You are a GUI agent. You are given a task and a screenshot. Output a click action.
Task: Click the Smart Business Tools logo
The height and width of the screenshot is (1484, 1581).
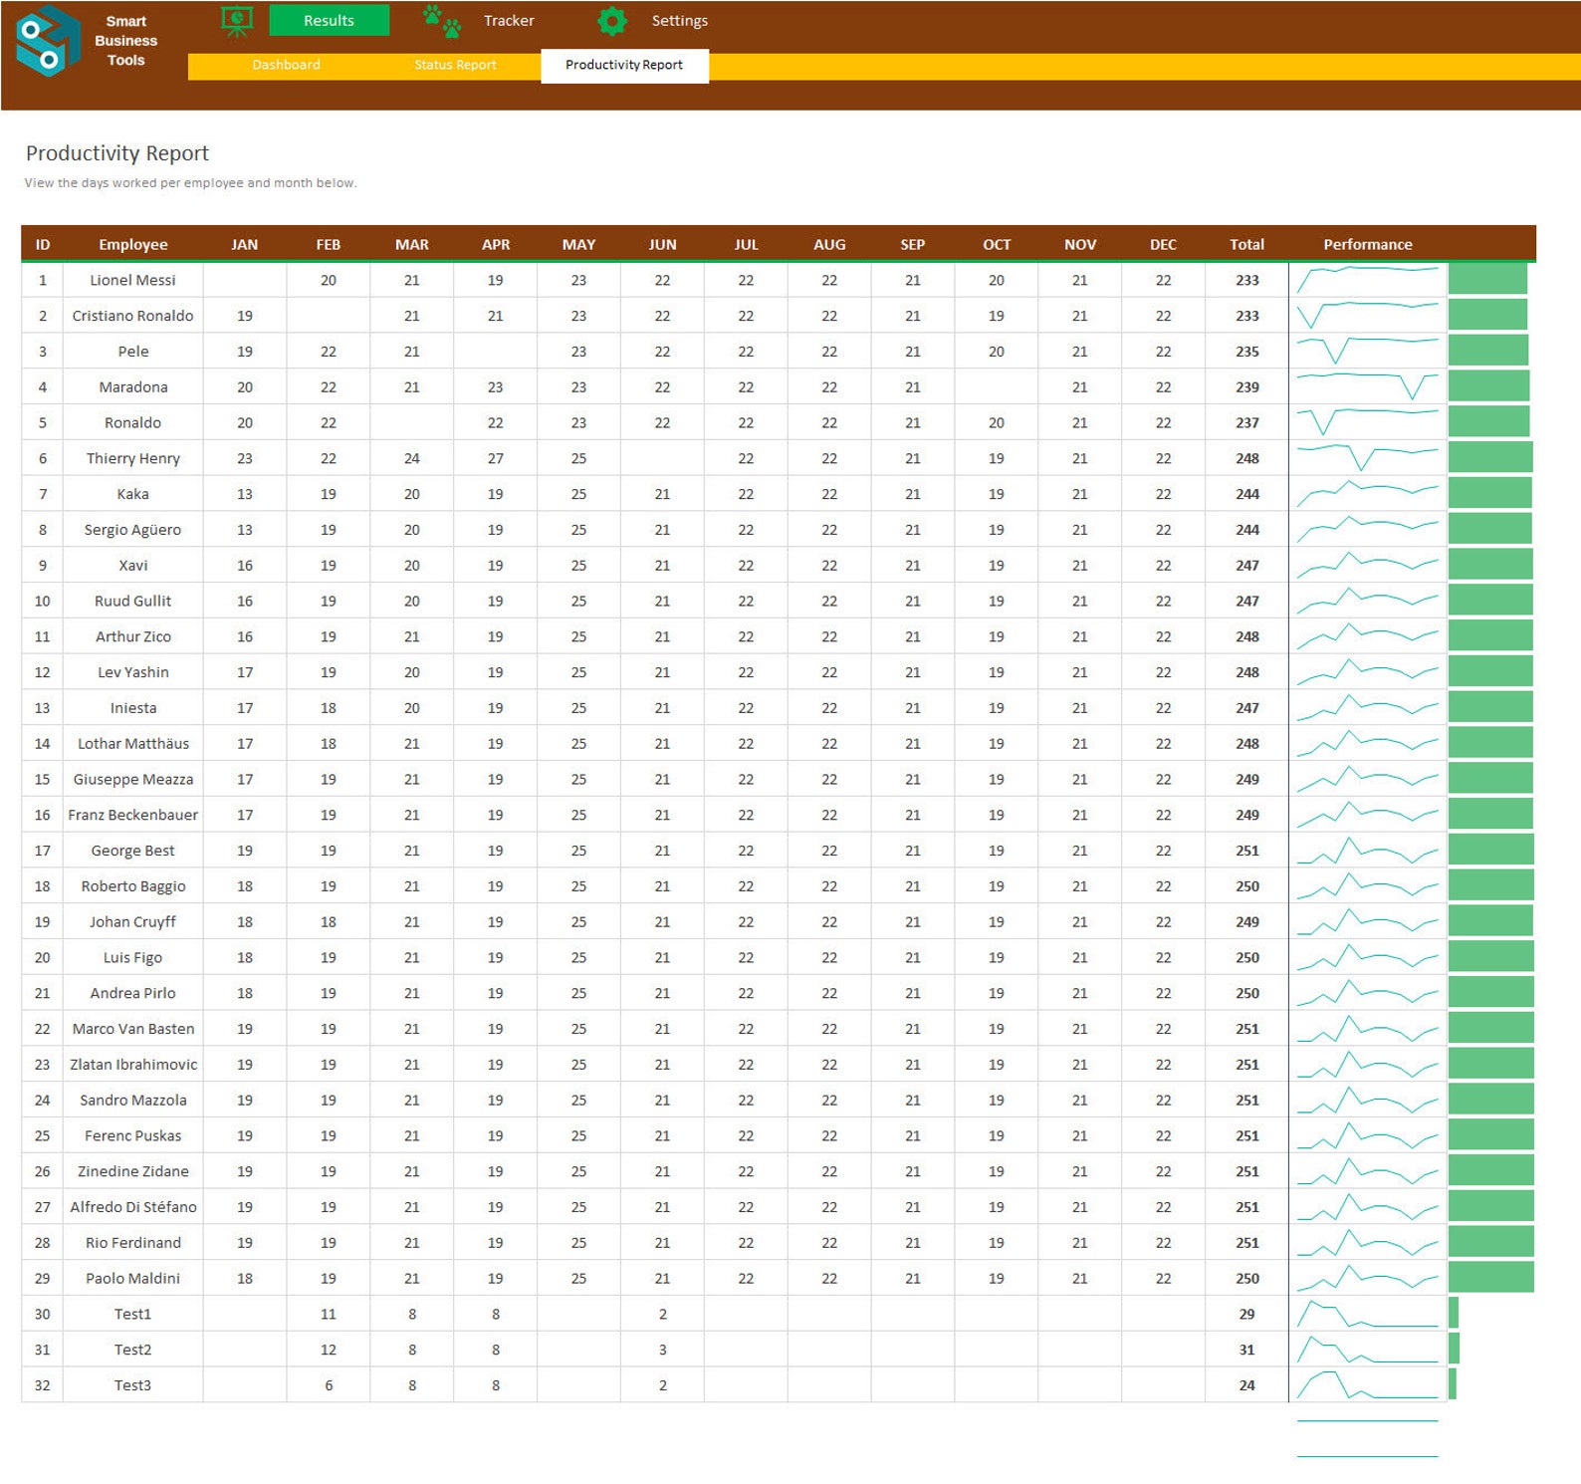coord(48,40)
